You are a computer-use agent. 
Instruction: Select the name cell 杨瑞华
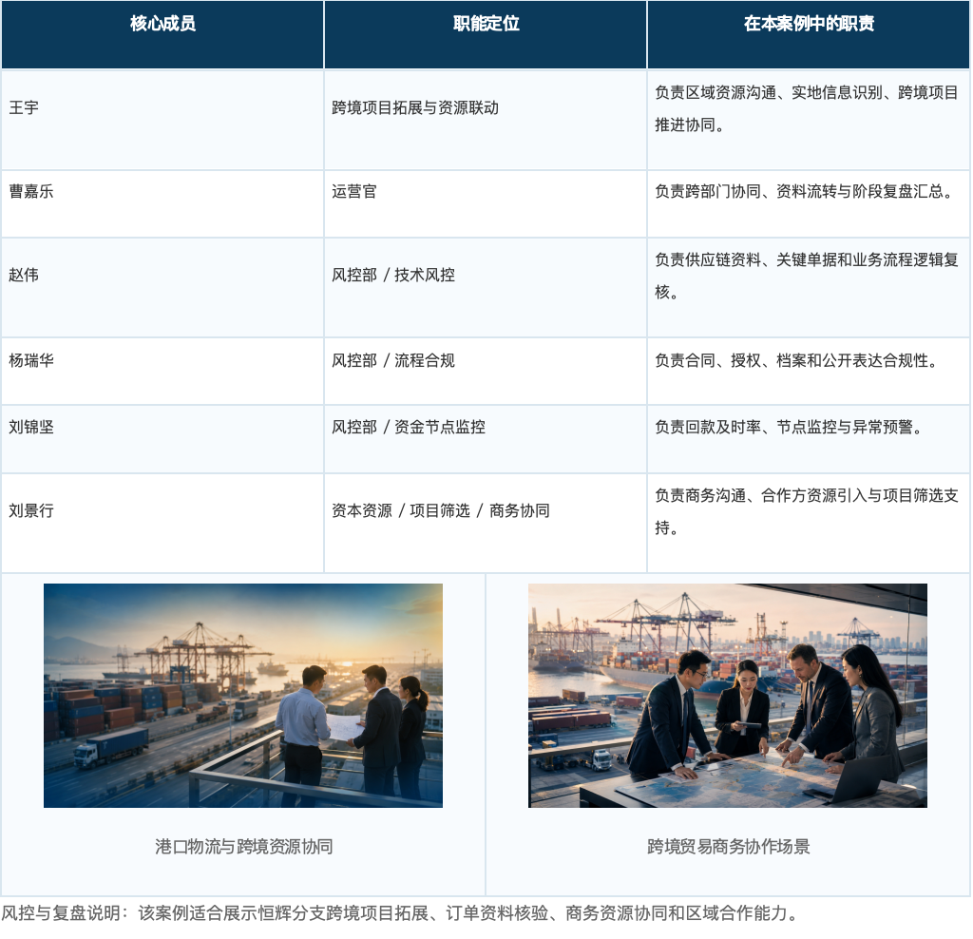[162, 371]
